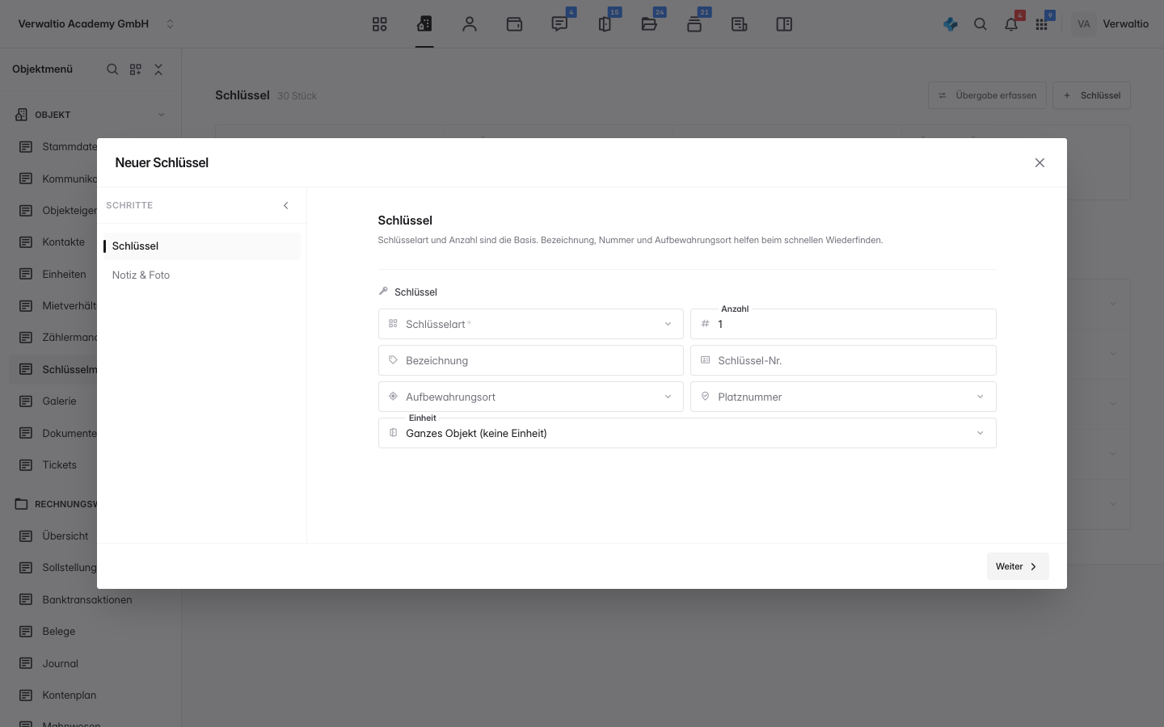Open the Platznummer dropdown
This screenshot has width=1164, height=727.
[843, 397]
